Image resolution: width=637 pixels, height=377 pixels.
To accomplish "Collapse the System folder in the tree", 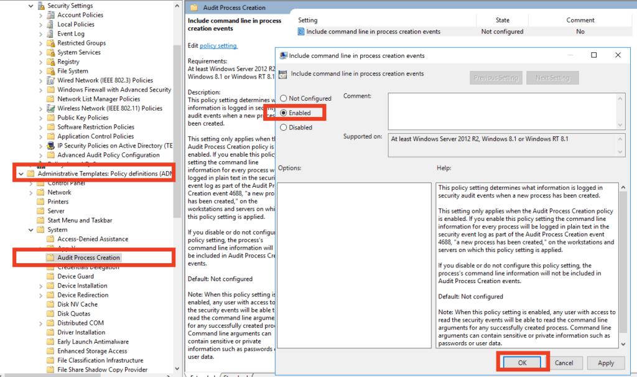I will [31, 230].
